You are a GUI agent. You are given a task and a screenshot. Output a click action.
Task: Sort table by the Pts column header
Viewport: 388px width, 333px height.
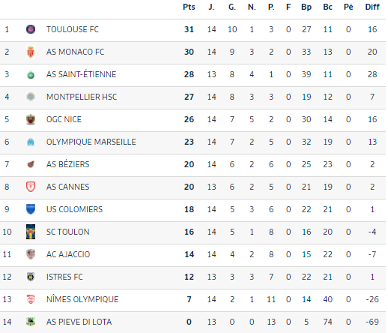pos(189,7)
